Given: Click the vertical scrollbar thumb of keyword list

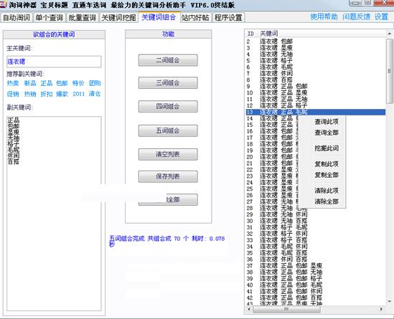Looking at the screenshot, I should (x=390, y=71).
